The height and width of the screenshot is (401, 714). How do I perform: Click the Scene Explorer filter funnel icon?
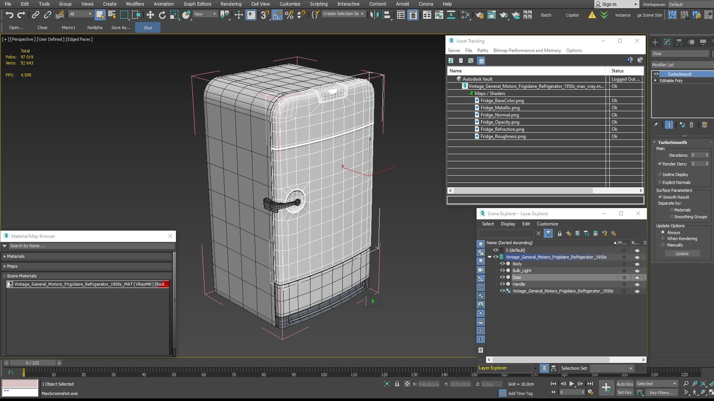(x=548, y=233)
